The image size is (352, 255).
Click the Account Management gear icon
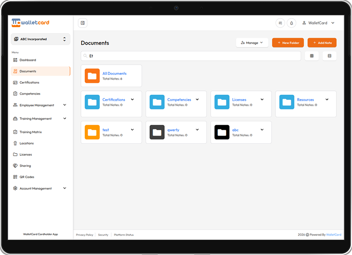[x=15, y=188]
